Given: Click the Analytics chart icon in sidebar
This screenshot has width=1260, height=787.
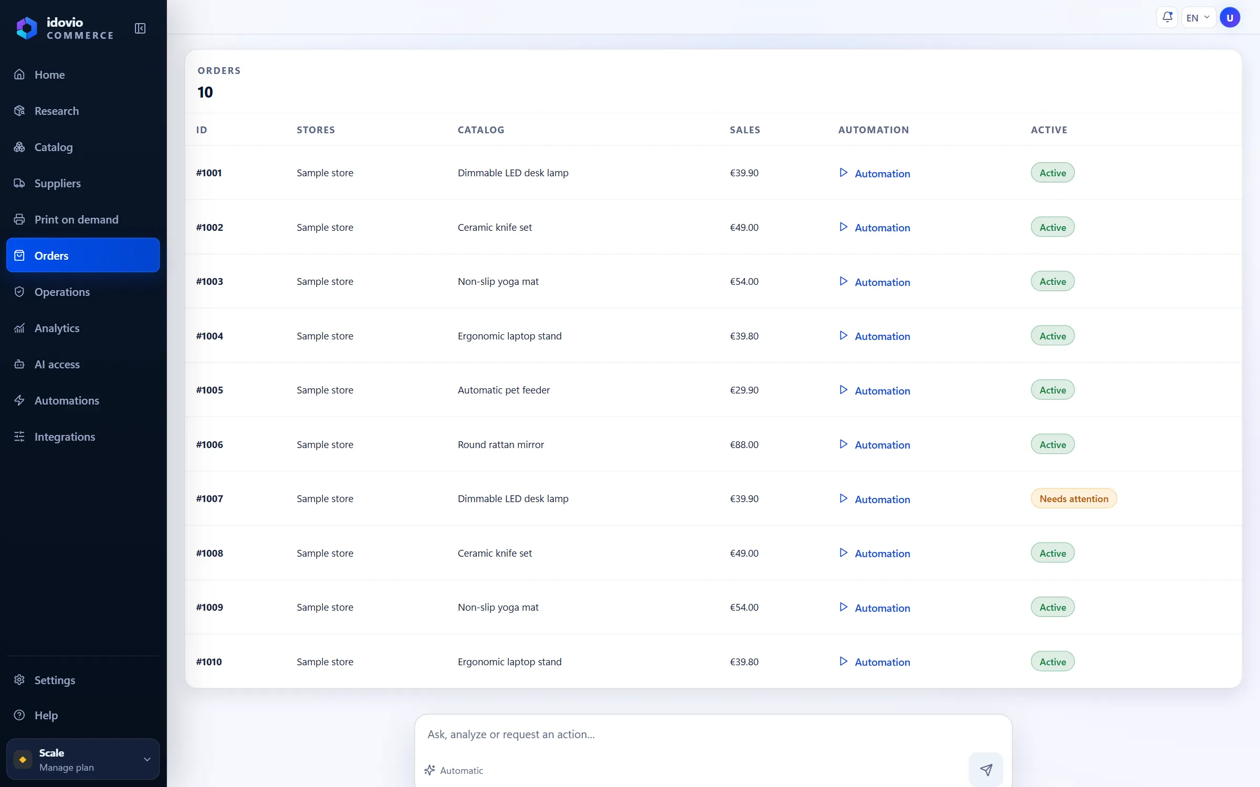Looking at the screenshot, I should pos(19,328).
